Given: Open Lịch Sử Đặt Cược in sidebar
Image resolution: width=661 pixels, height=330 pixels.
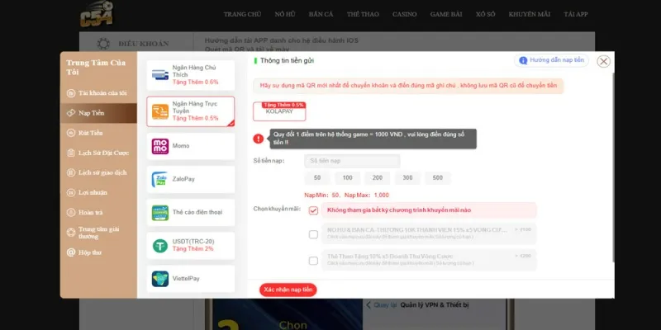Looking at the screenshot, I should tap(98, 153).
